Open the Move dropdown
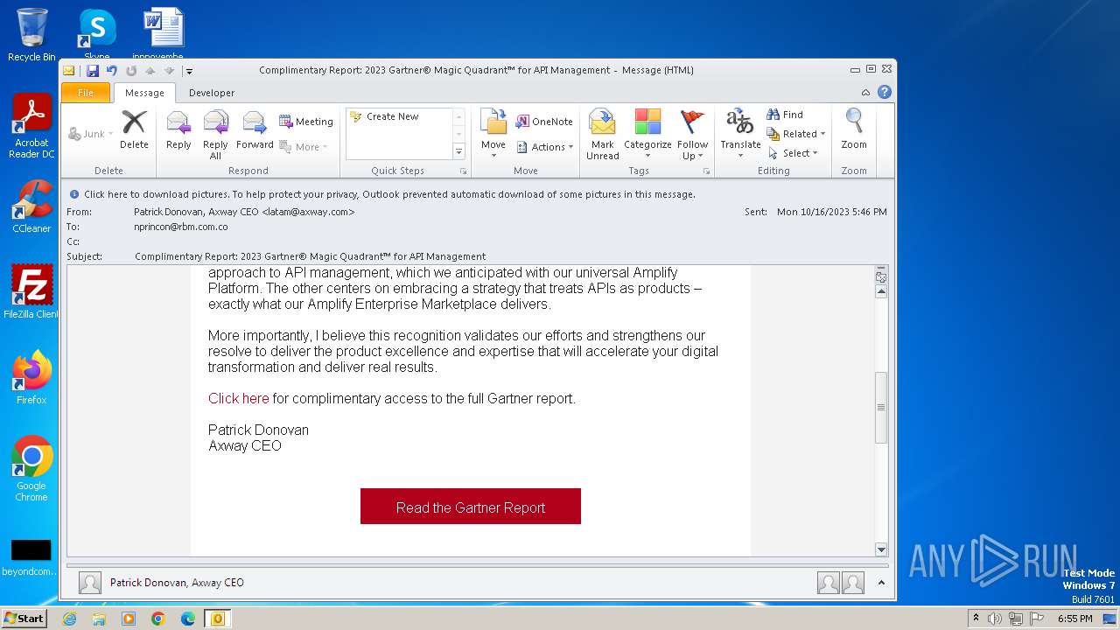 click(493, 135)
